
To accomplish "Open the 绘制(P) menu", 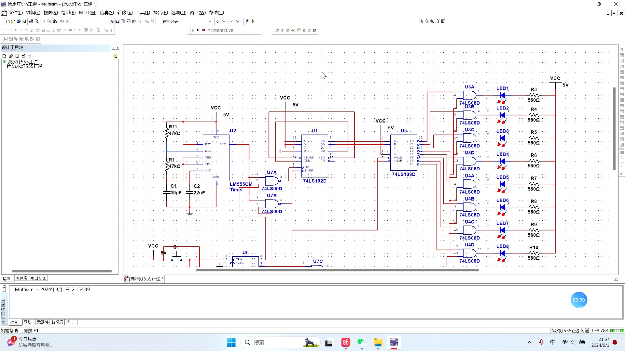I will click(68, 13).
